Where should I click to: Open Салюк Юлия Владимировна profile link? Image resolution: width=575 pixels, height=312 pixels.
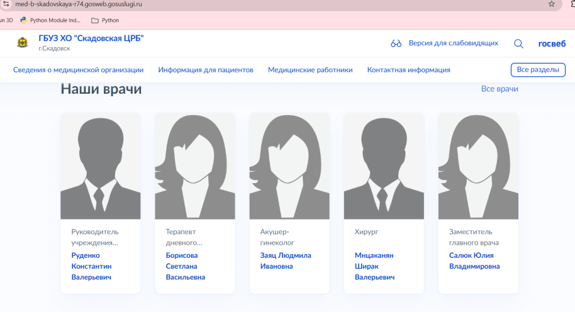pos(474,260)
